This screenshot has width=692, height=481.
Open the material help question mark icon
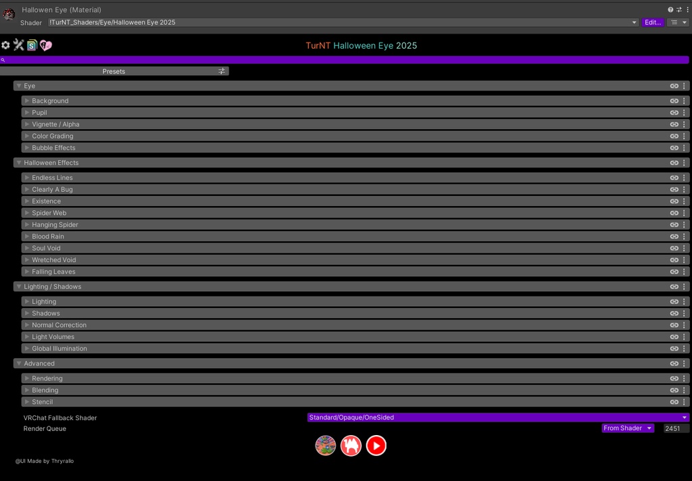670,9
